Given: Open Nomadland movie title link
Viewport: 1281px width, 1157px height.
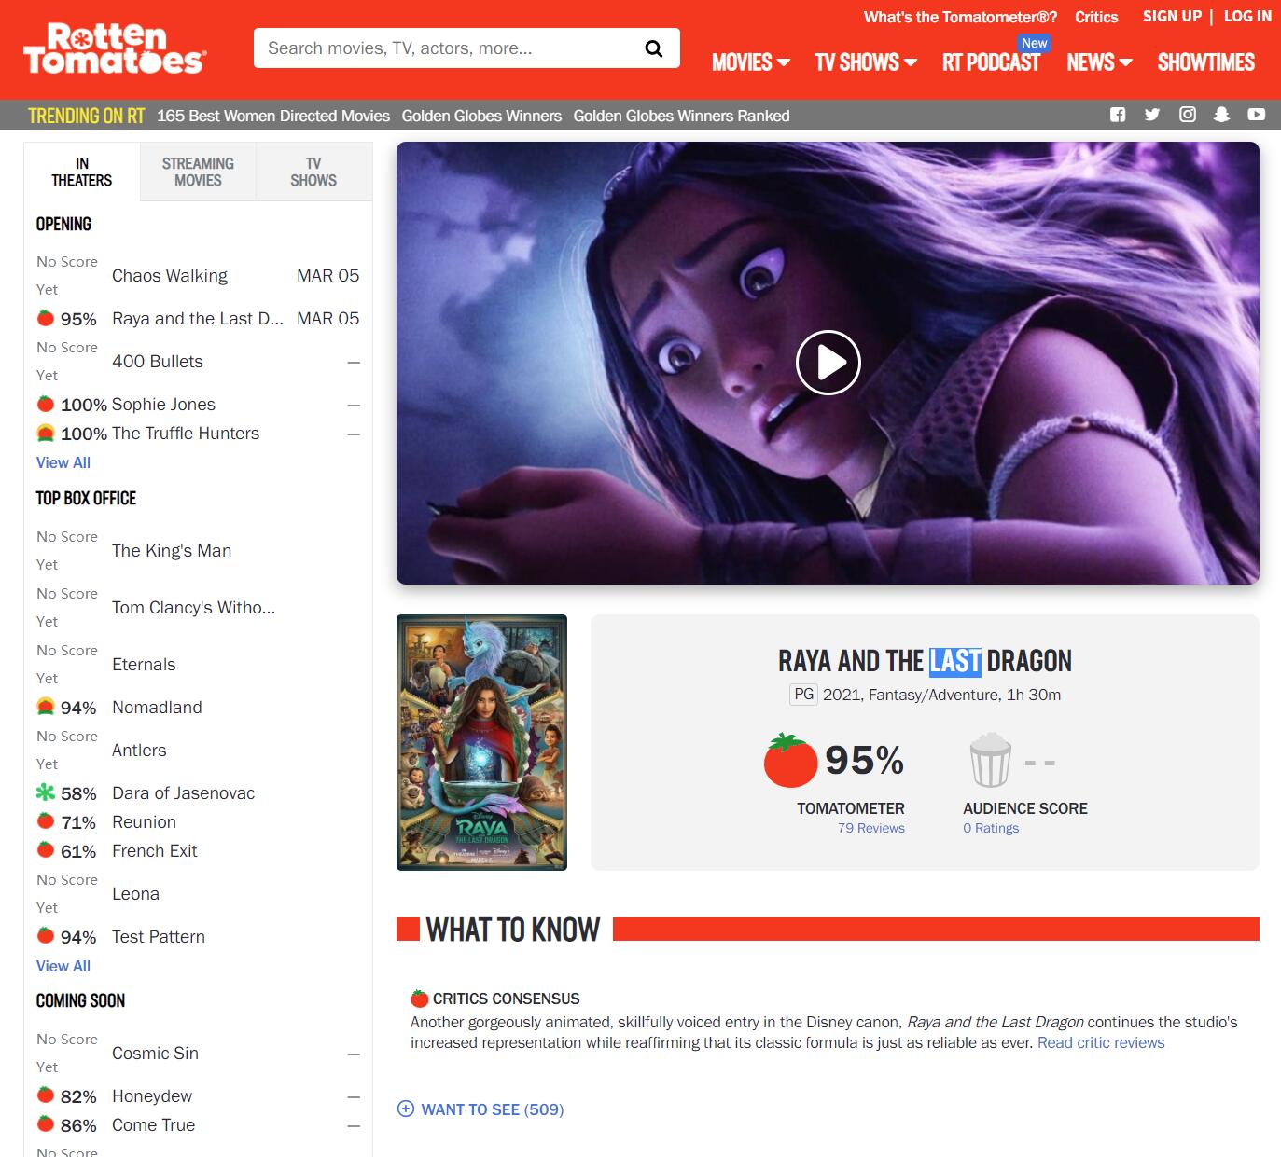Looking at the screenshot, I should point(157,707).
